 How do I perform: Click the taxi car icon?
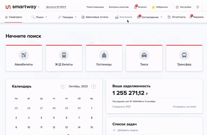click(144, 55)
